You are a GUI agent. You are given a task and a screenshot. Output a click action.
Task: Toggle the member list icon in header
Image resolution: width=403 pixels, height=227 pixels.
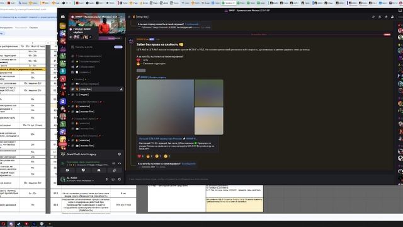tap(392, 17)
